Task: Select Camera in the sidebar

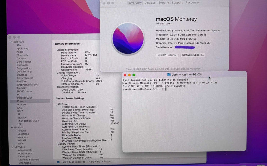Action: pos(21,59)
